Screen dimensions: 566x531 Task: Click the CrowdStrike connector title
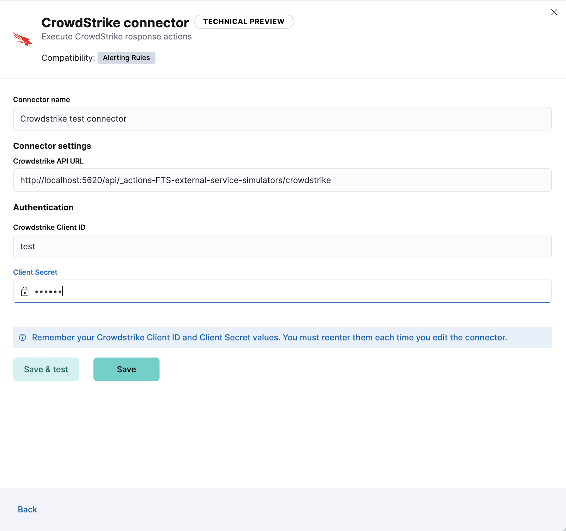tap(115, 22)
